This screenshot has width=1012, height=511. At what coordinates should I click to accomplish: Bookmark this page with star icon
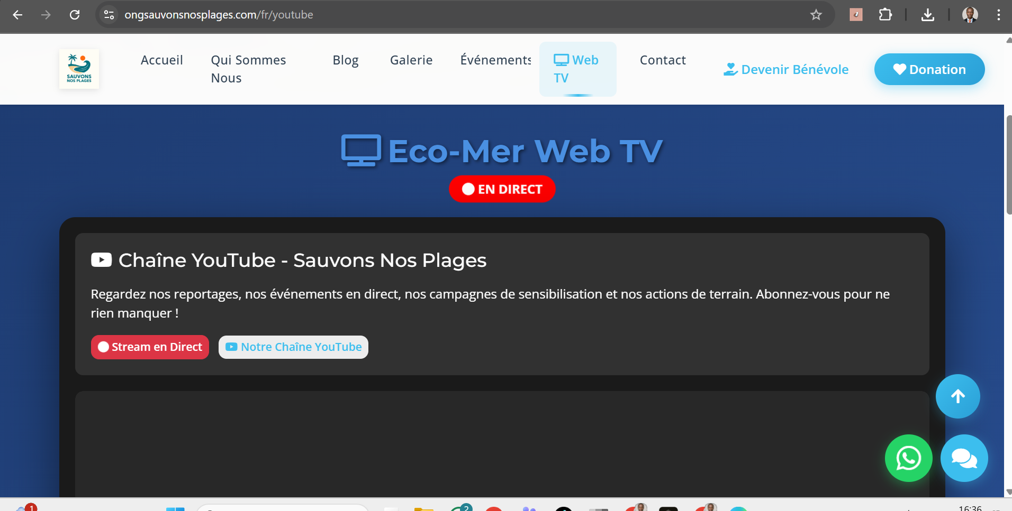pyautogui.click(x=816, y=15)
